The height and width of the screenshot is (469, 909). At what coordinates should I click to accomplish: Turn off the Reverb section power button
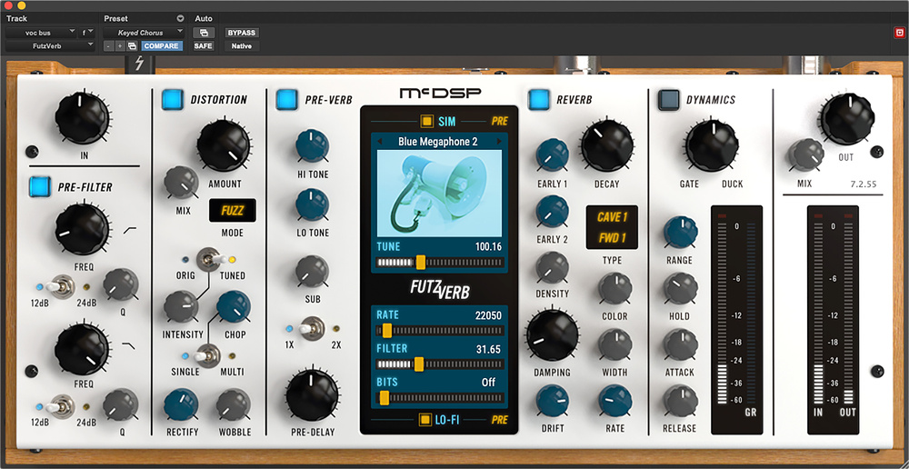(x=538, y=98)
